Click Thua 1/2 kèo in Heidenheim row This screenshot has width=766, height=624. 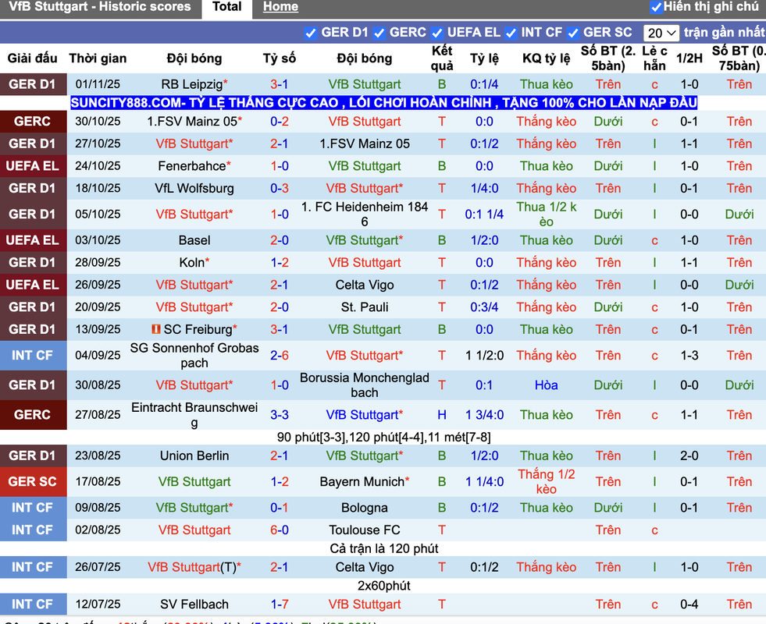click(x=546, y=214)
